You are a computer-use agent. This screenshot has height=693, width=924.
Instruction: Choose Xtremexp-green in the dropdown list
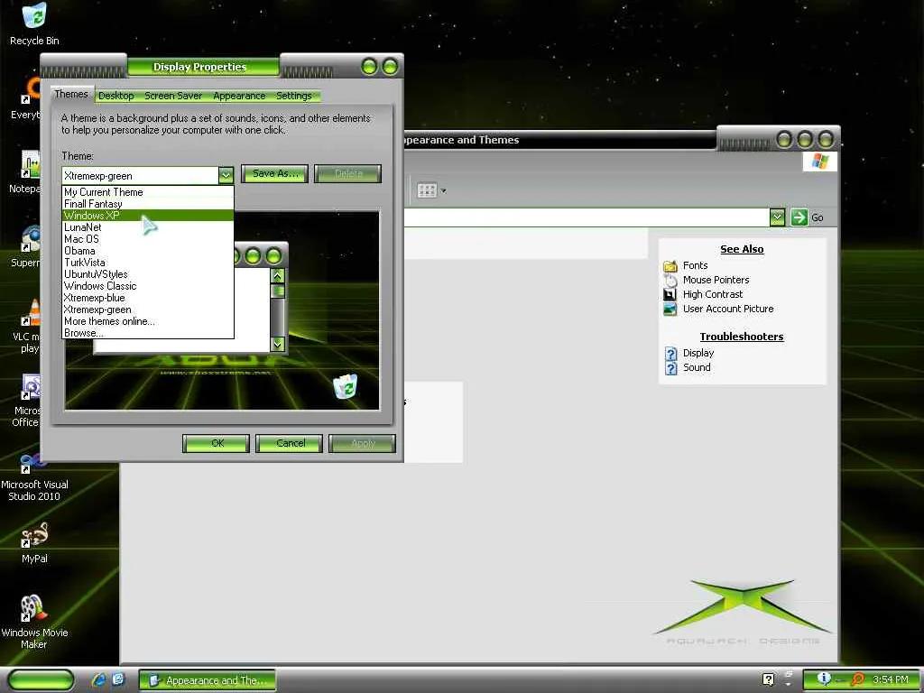(x=148, y=310)
